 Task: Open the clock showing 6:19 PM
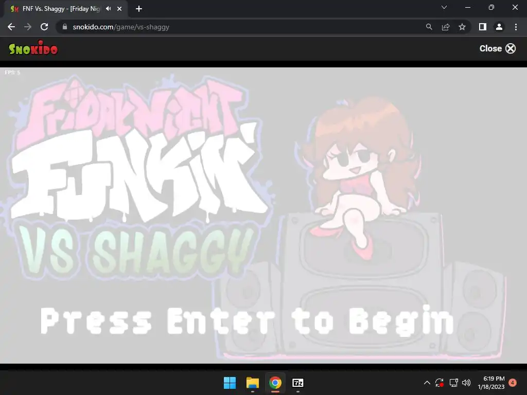pos(491,383)
